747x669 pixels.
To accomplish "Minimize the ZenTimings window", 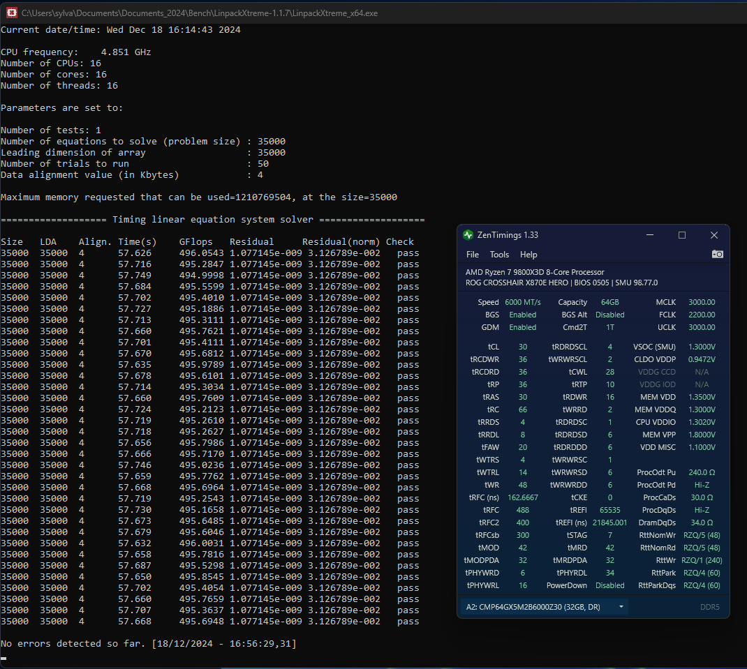I will (x=650, y=235).
